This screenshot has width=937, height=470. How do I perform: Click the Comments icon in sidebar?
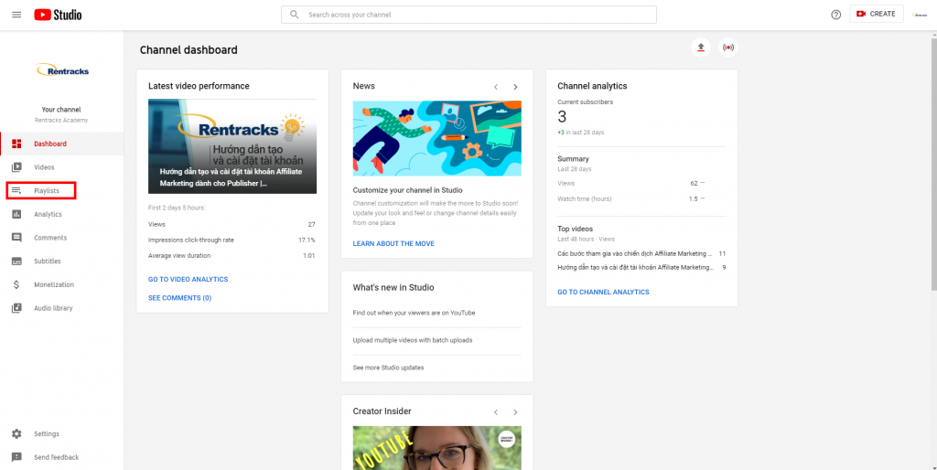coord(16,238)
